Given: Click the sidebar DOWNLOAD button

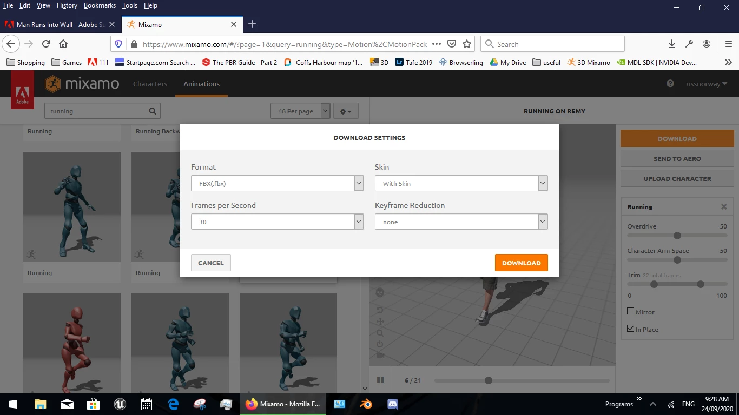Looking at the screenshot, I should coord(677,138).
